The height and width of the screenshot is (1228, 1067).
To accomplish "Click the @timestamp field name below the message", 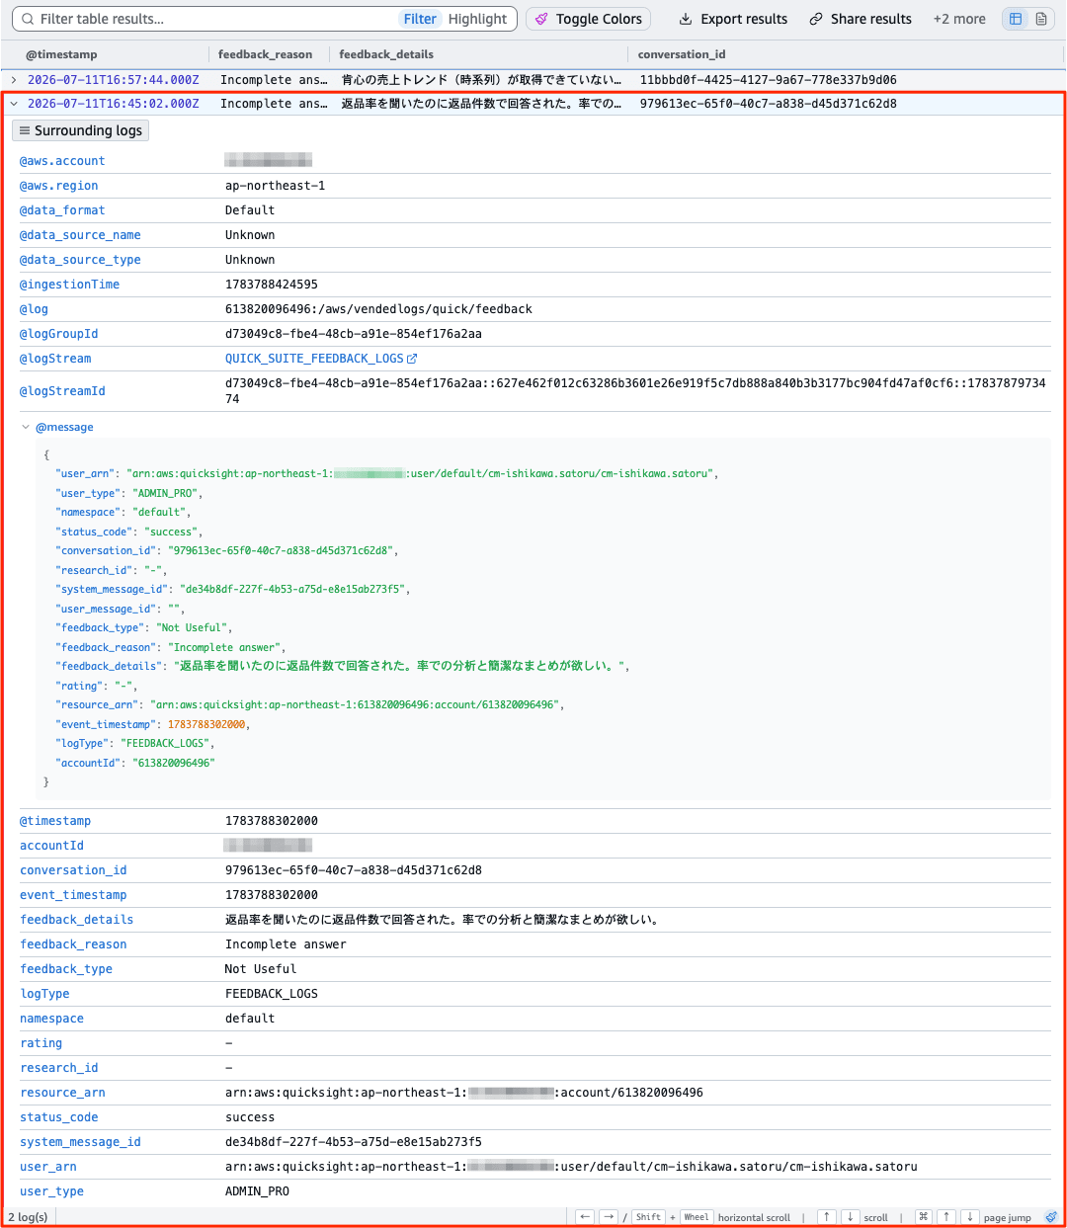I will coord(55,821).
